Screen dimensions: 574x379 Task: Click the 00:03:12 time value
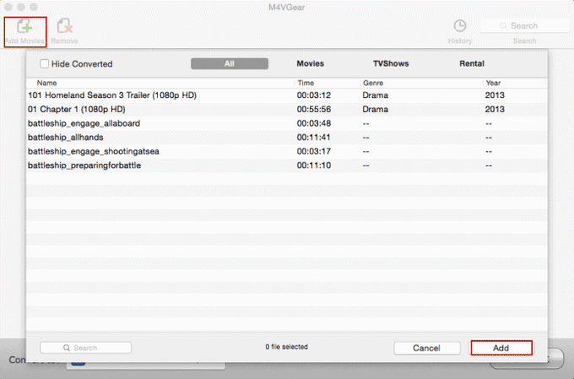(x=314, y=95)
